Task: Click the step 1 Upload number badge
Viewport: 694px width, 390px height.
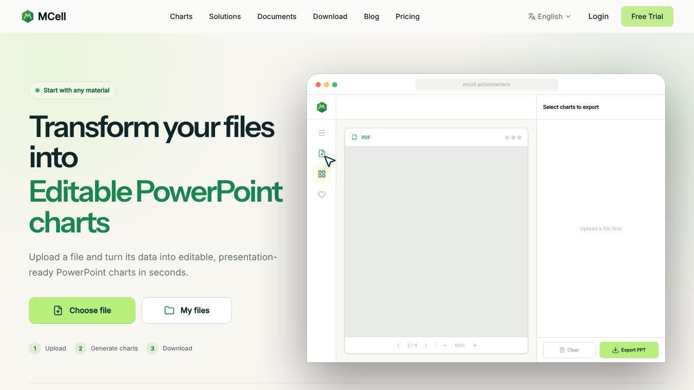Action: coord(35,348)
